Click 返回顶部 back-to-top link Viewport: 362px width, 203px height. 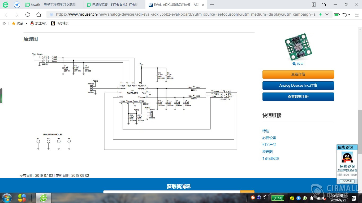coord(270,158)
